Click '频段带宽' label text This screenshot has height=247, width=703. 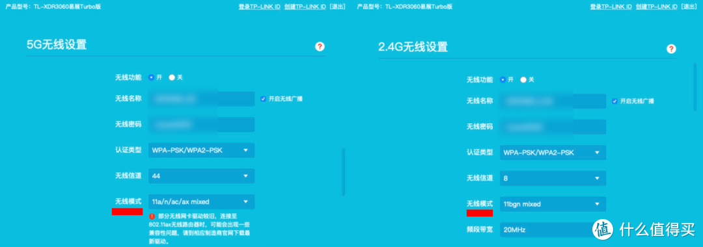480,230
